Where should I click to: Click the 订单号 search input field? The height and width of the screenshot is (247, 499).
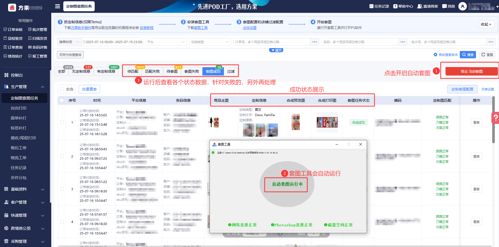coord(271,42)
